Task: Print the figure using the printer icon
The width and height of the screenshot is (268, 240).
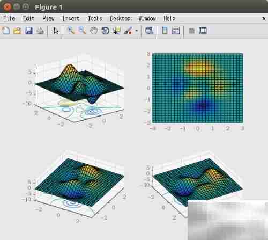Action: click(x=40, y=31)
